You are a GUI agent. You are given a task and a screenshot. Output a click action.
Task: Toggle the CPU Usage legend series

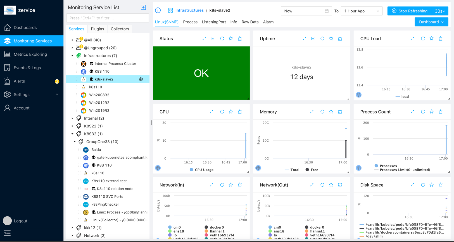pyautogui.click(x=201, y=170)
